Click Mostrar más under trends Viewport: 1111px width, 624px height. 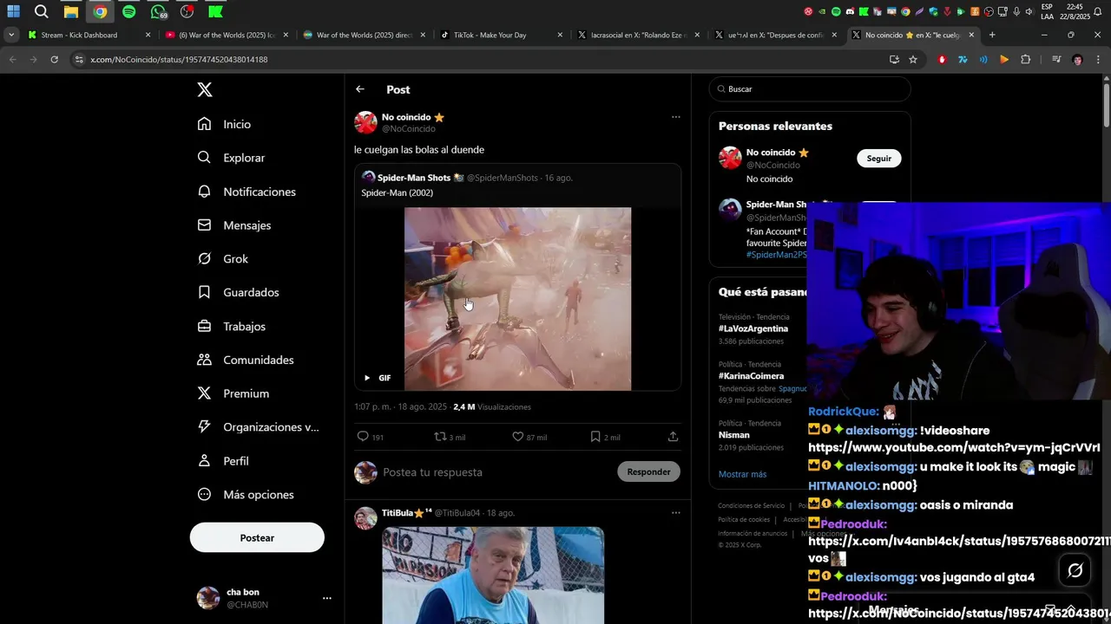[742, 474]
